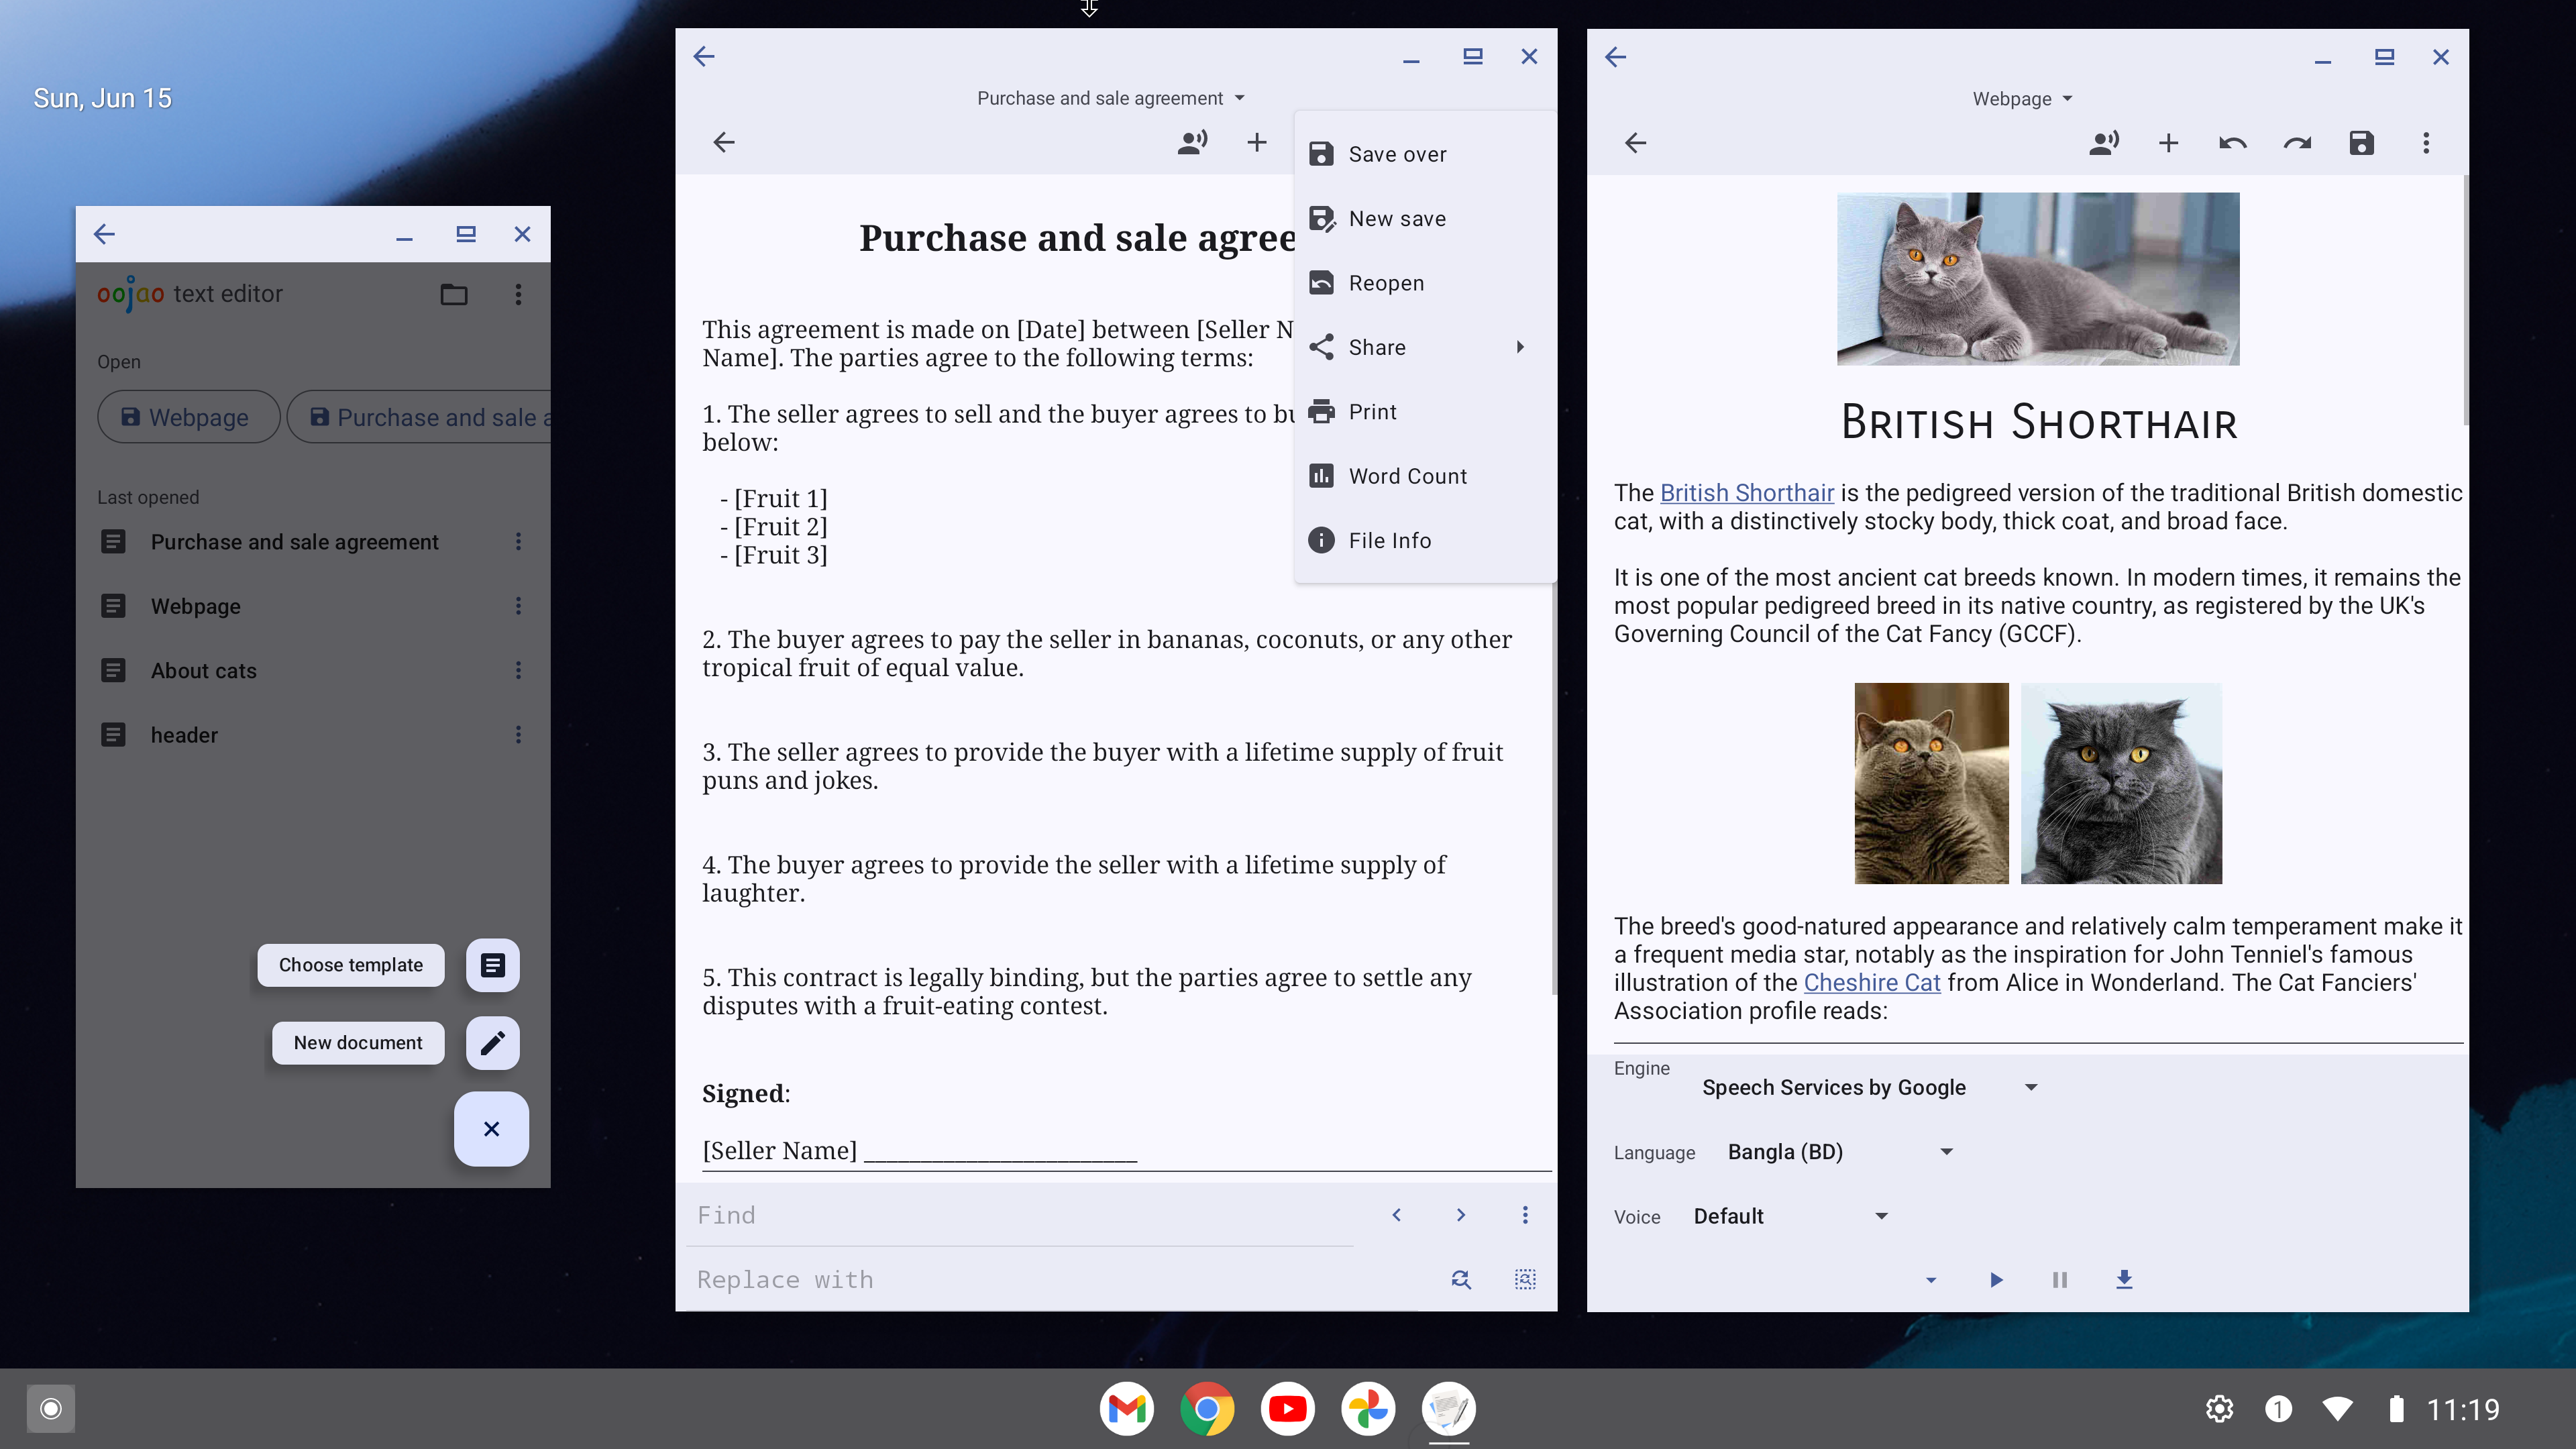The height and width of the screenshot is (1449, 2576).
Task: Open options for header row
Action: tap(518, 735)
